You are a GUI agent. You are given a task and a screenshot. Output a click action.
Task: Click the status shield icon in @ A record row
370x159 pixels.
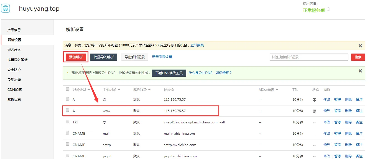pyautogui.click(x=314, y=100)
